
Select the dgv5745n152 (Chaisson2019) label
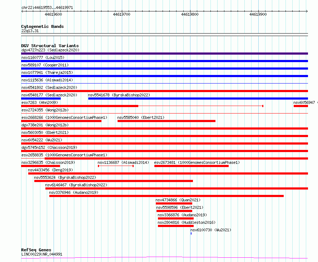click(49, 147)
